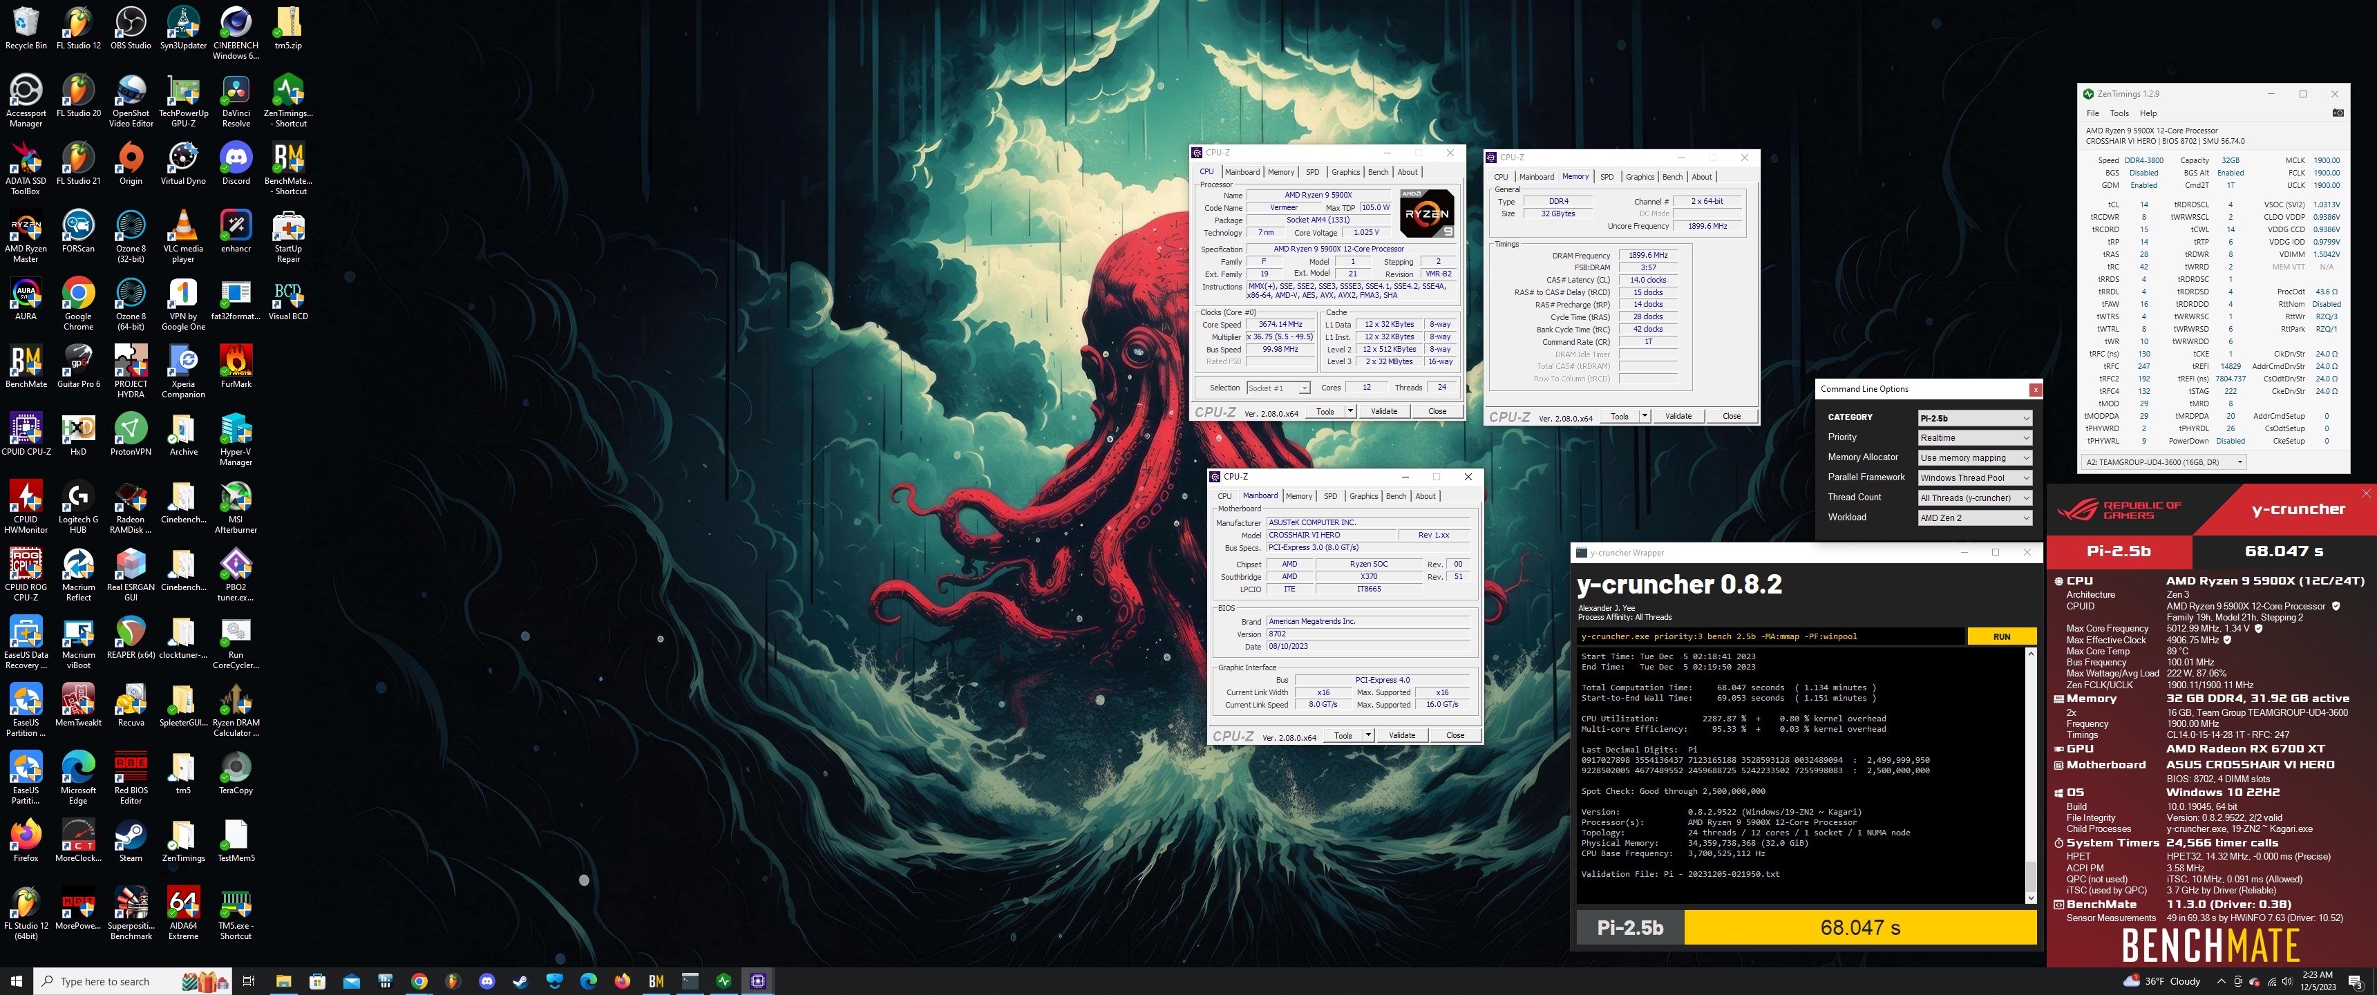
Task: Open the notification center in system tray
Action: 2354,981
